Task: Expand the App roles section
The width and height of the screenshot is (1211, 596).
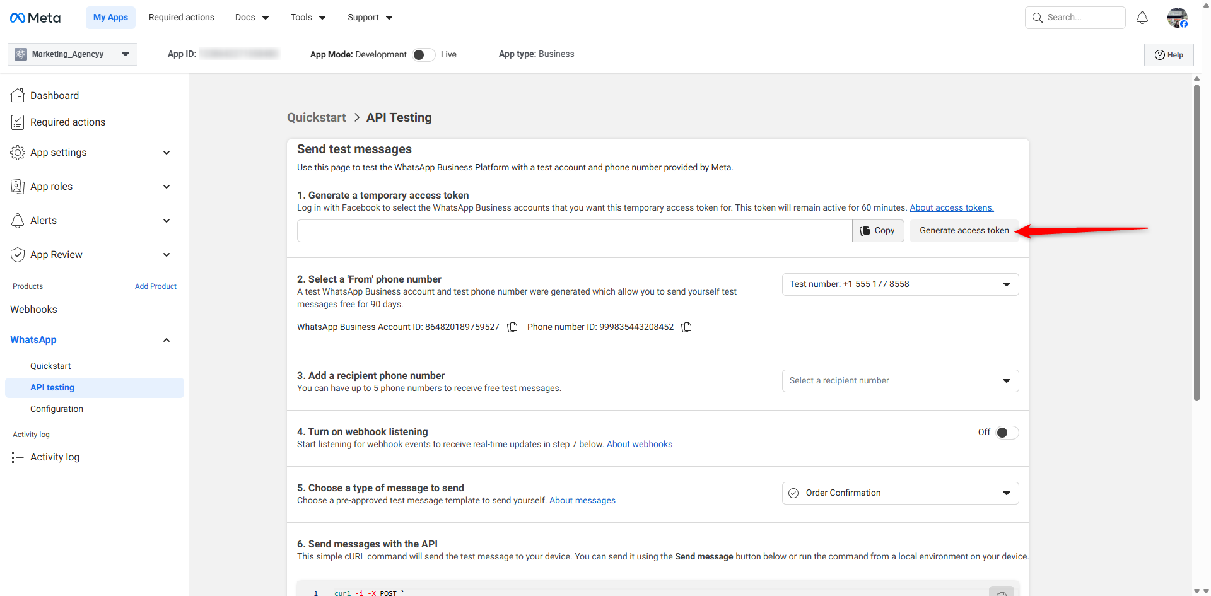Action: [167, 187]
